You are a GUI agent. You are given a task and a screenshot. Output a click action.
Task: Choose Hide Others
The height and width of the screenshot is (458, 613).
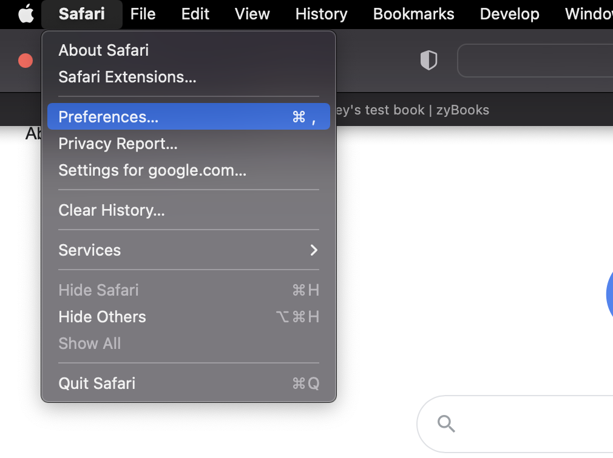tap(188, 317)
